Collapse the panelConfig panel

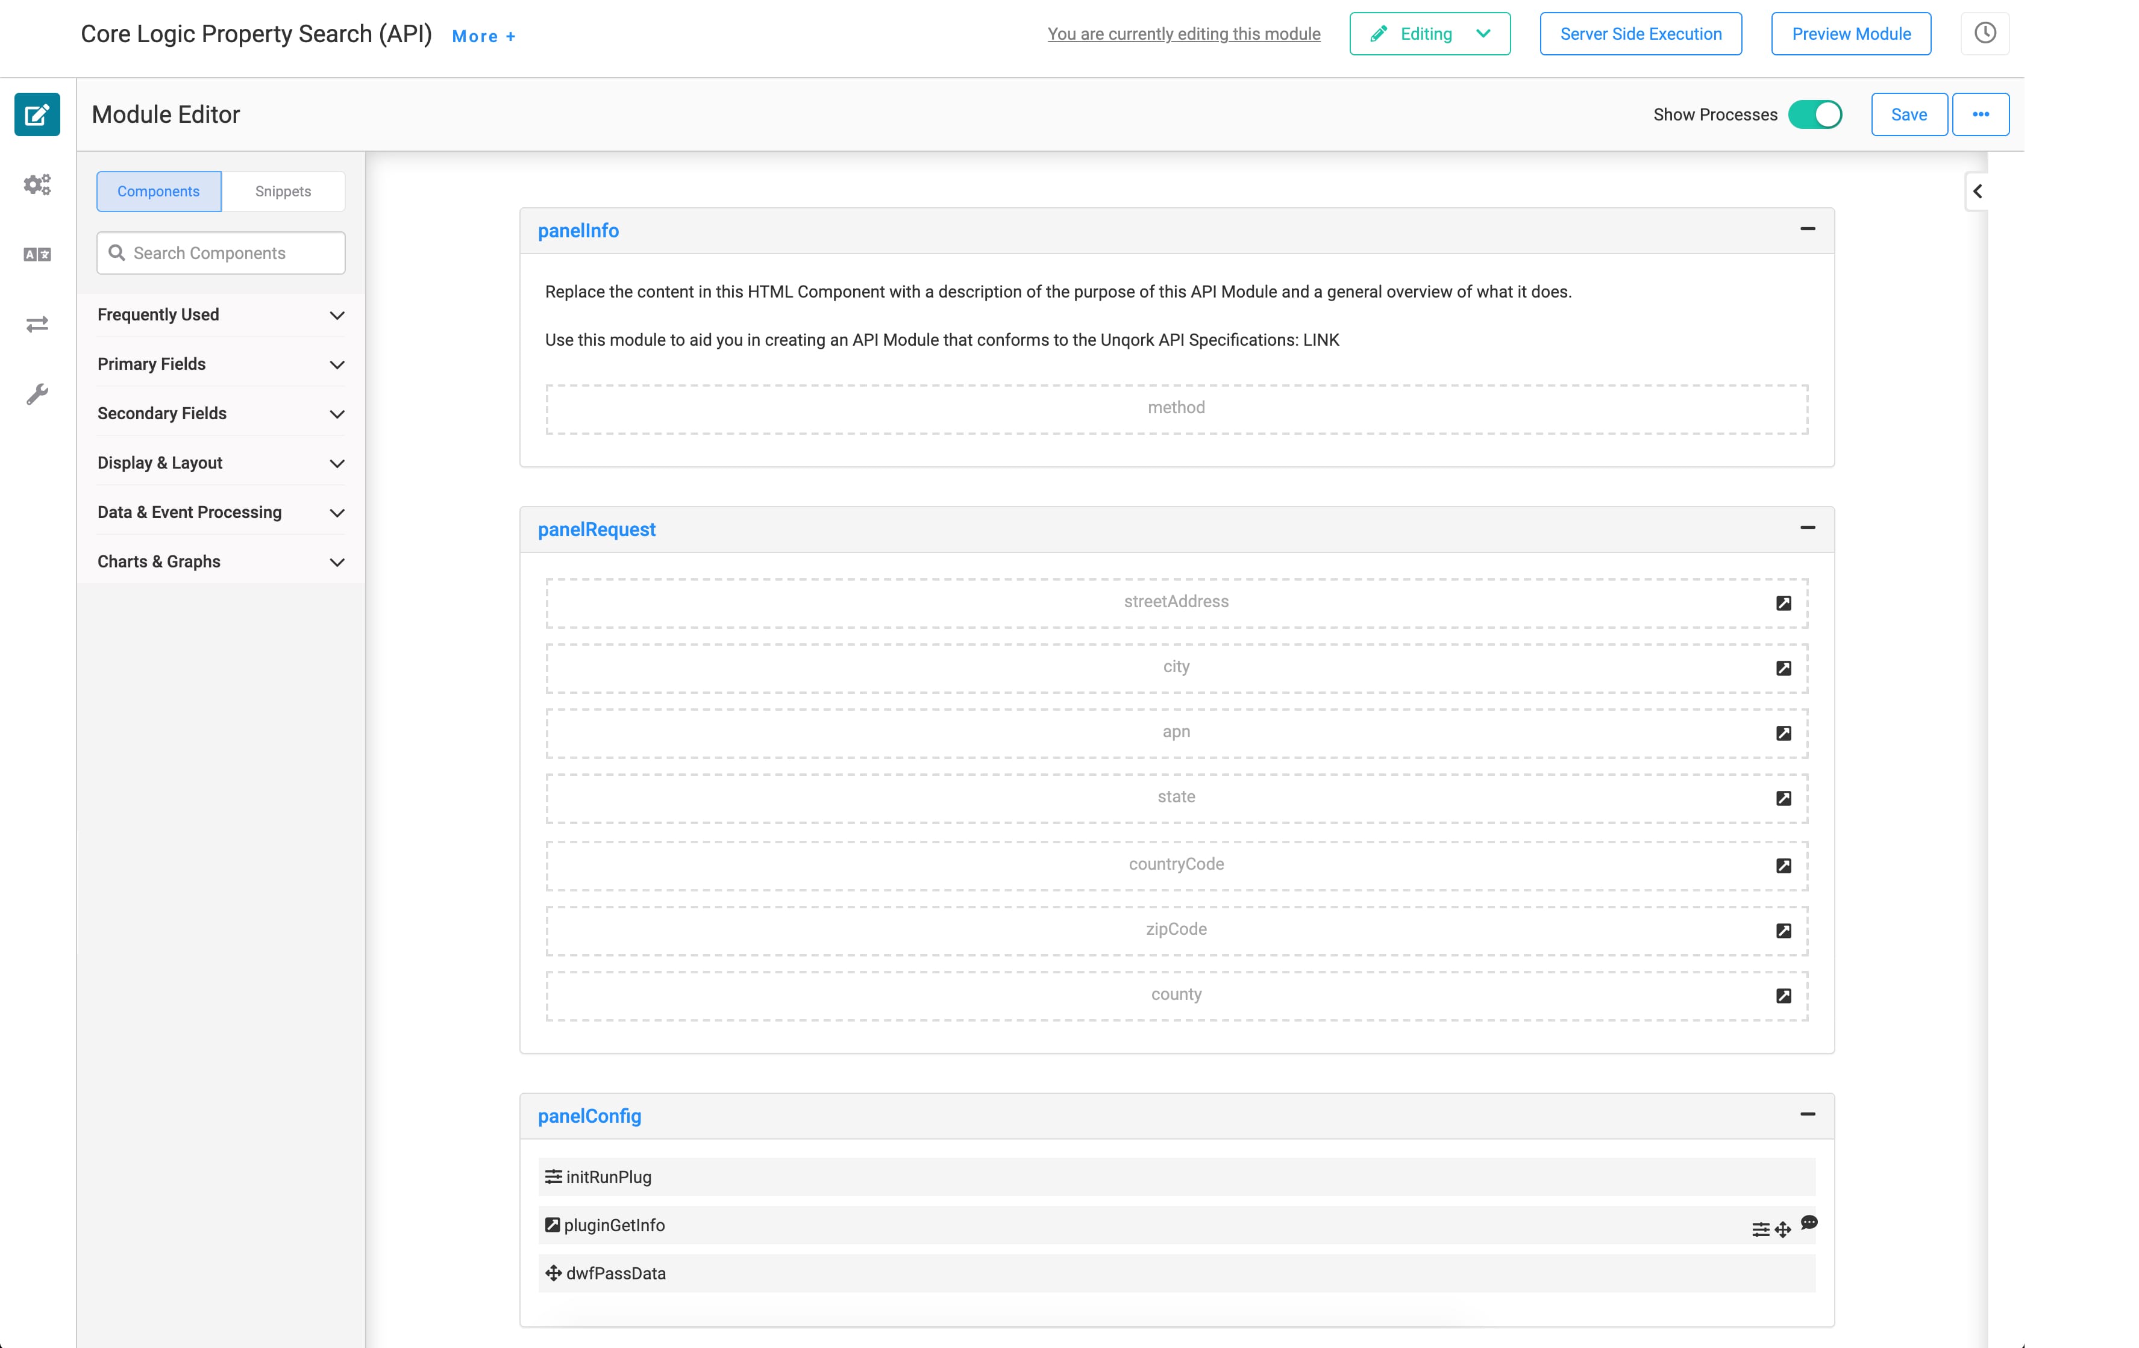tap(1808, 1114)
